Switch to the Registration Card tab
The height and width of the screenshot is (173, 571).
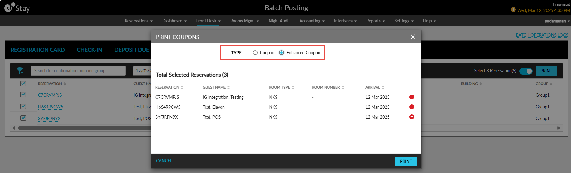38,50
